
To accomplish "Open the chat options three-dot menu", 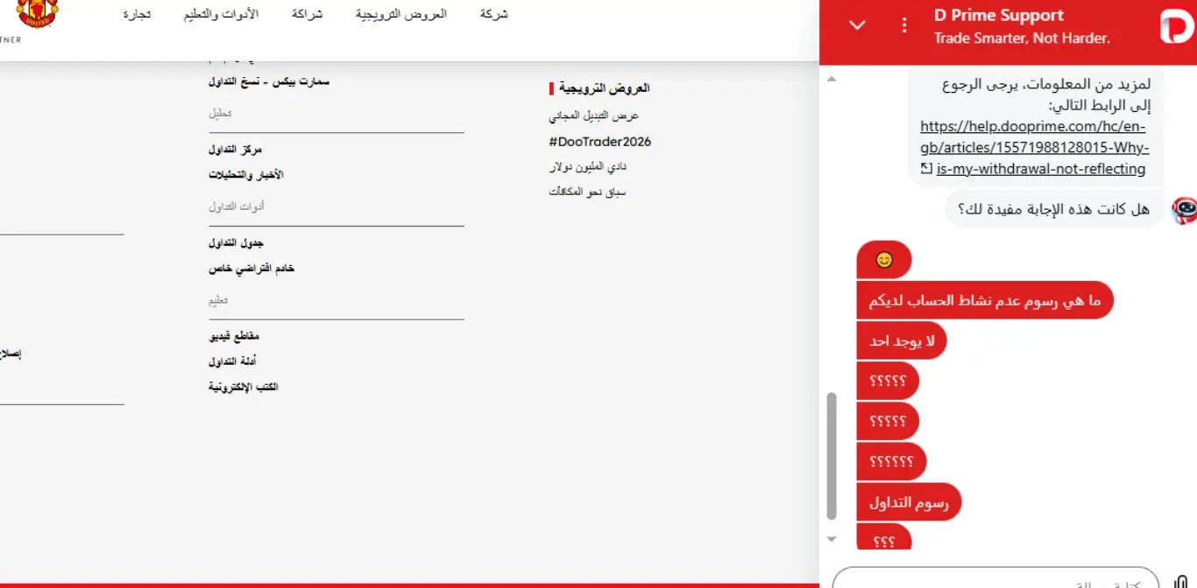I will 904,25.
